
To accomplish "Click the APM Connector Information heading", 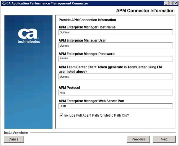I will (145, 11).
